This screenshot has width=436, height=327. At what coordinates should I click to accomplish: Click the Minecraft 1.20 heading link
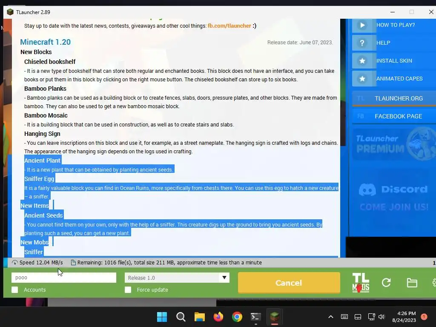click(x=45, y=42)
